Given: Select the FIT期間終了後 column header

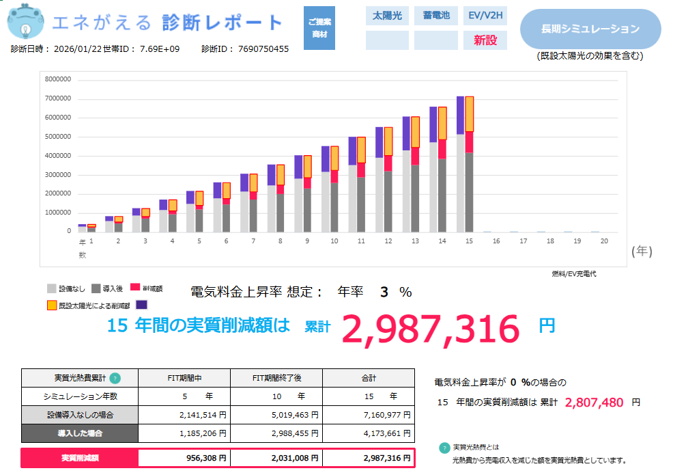Looking at the screenshot, I should pos(278,377).
